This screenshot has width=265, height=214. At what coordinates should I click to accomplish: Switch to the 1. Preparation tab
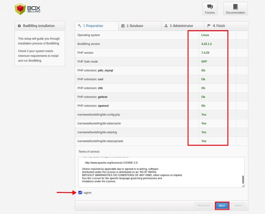tap(97, 26)
